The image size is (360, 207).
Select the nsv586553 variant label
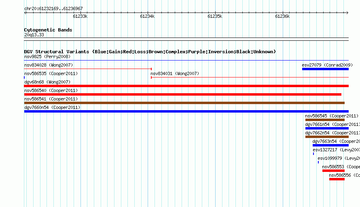pos(341,167)
